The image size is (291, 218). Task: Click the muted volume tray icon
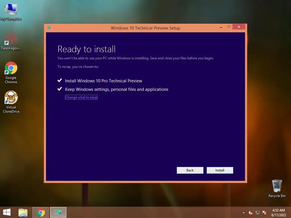(x=250, y=213)
